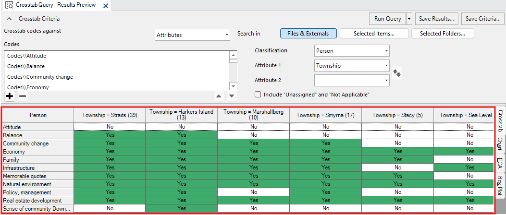Select the Real estate development row header
Viewport: 506px width, 215px height.
point(38,201)
